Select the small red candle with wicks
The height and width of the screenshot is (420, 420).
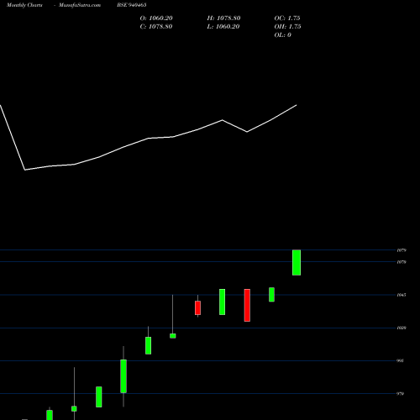pos(197,307)
